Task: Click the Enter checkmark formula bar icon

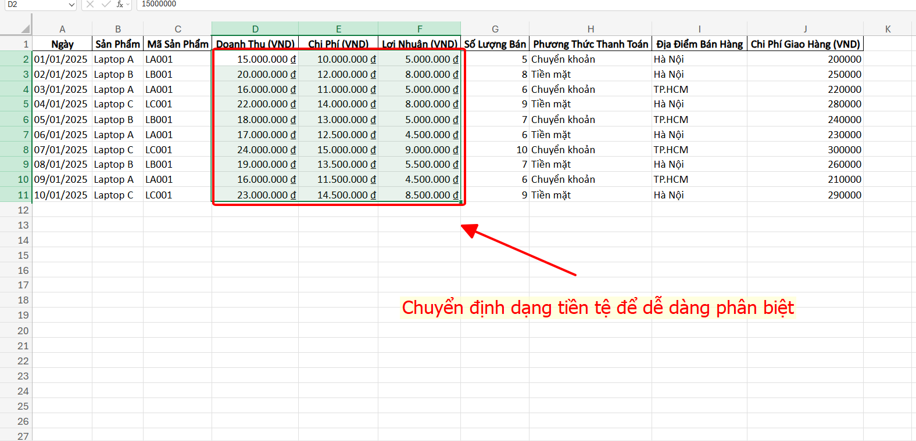Action: pos(106,4)
